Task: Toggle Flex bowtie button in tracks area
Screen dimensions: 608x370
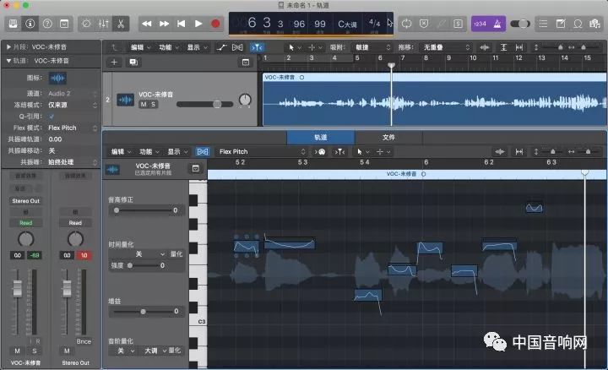Action: (237, 47)
